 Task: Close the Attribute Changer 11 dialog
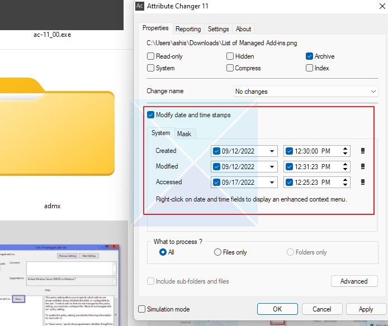382,6
